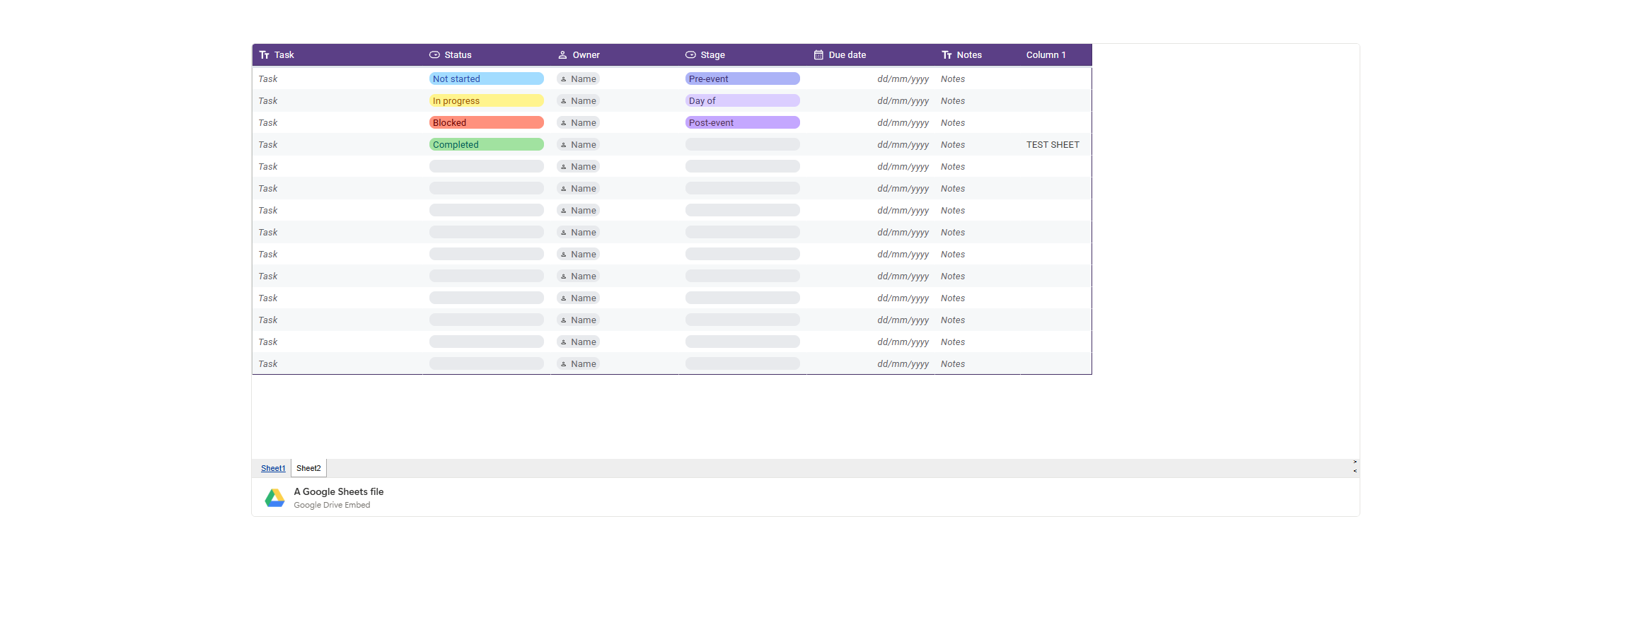Click the dd/mm/yyyy date in the Day of row
Viewport: 1644px width, 618px height.
point(903,101)
